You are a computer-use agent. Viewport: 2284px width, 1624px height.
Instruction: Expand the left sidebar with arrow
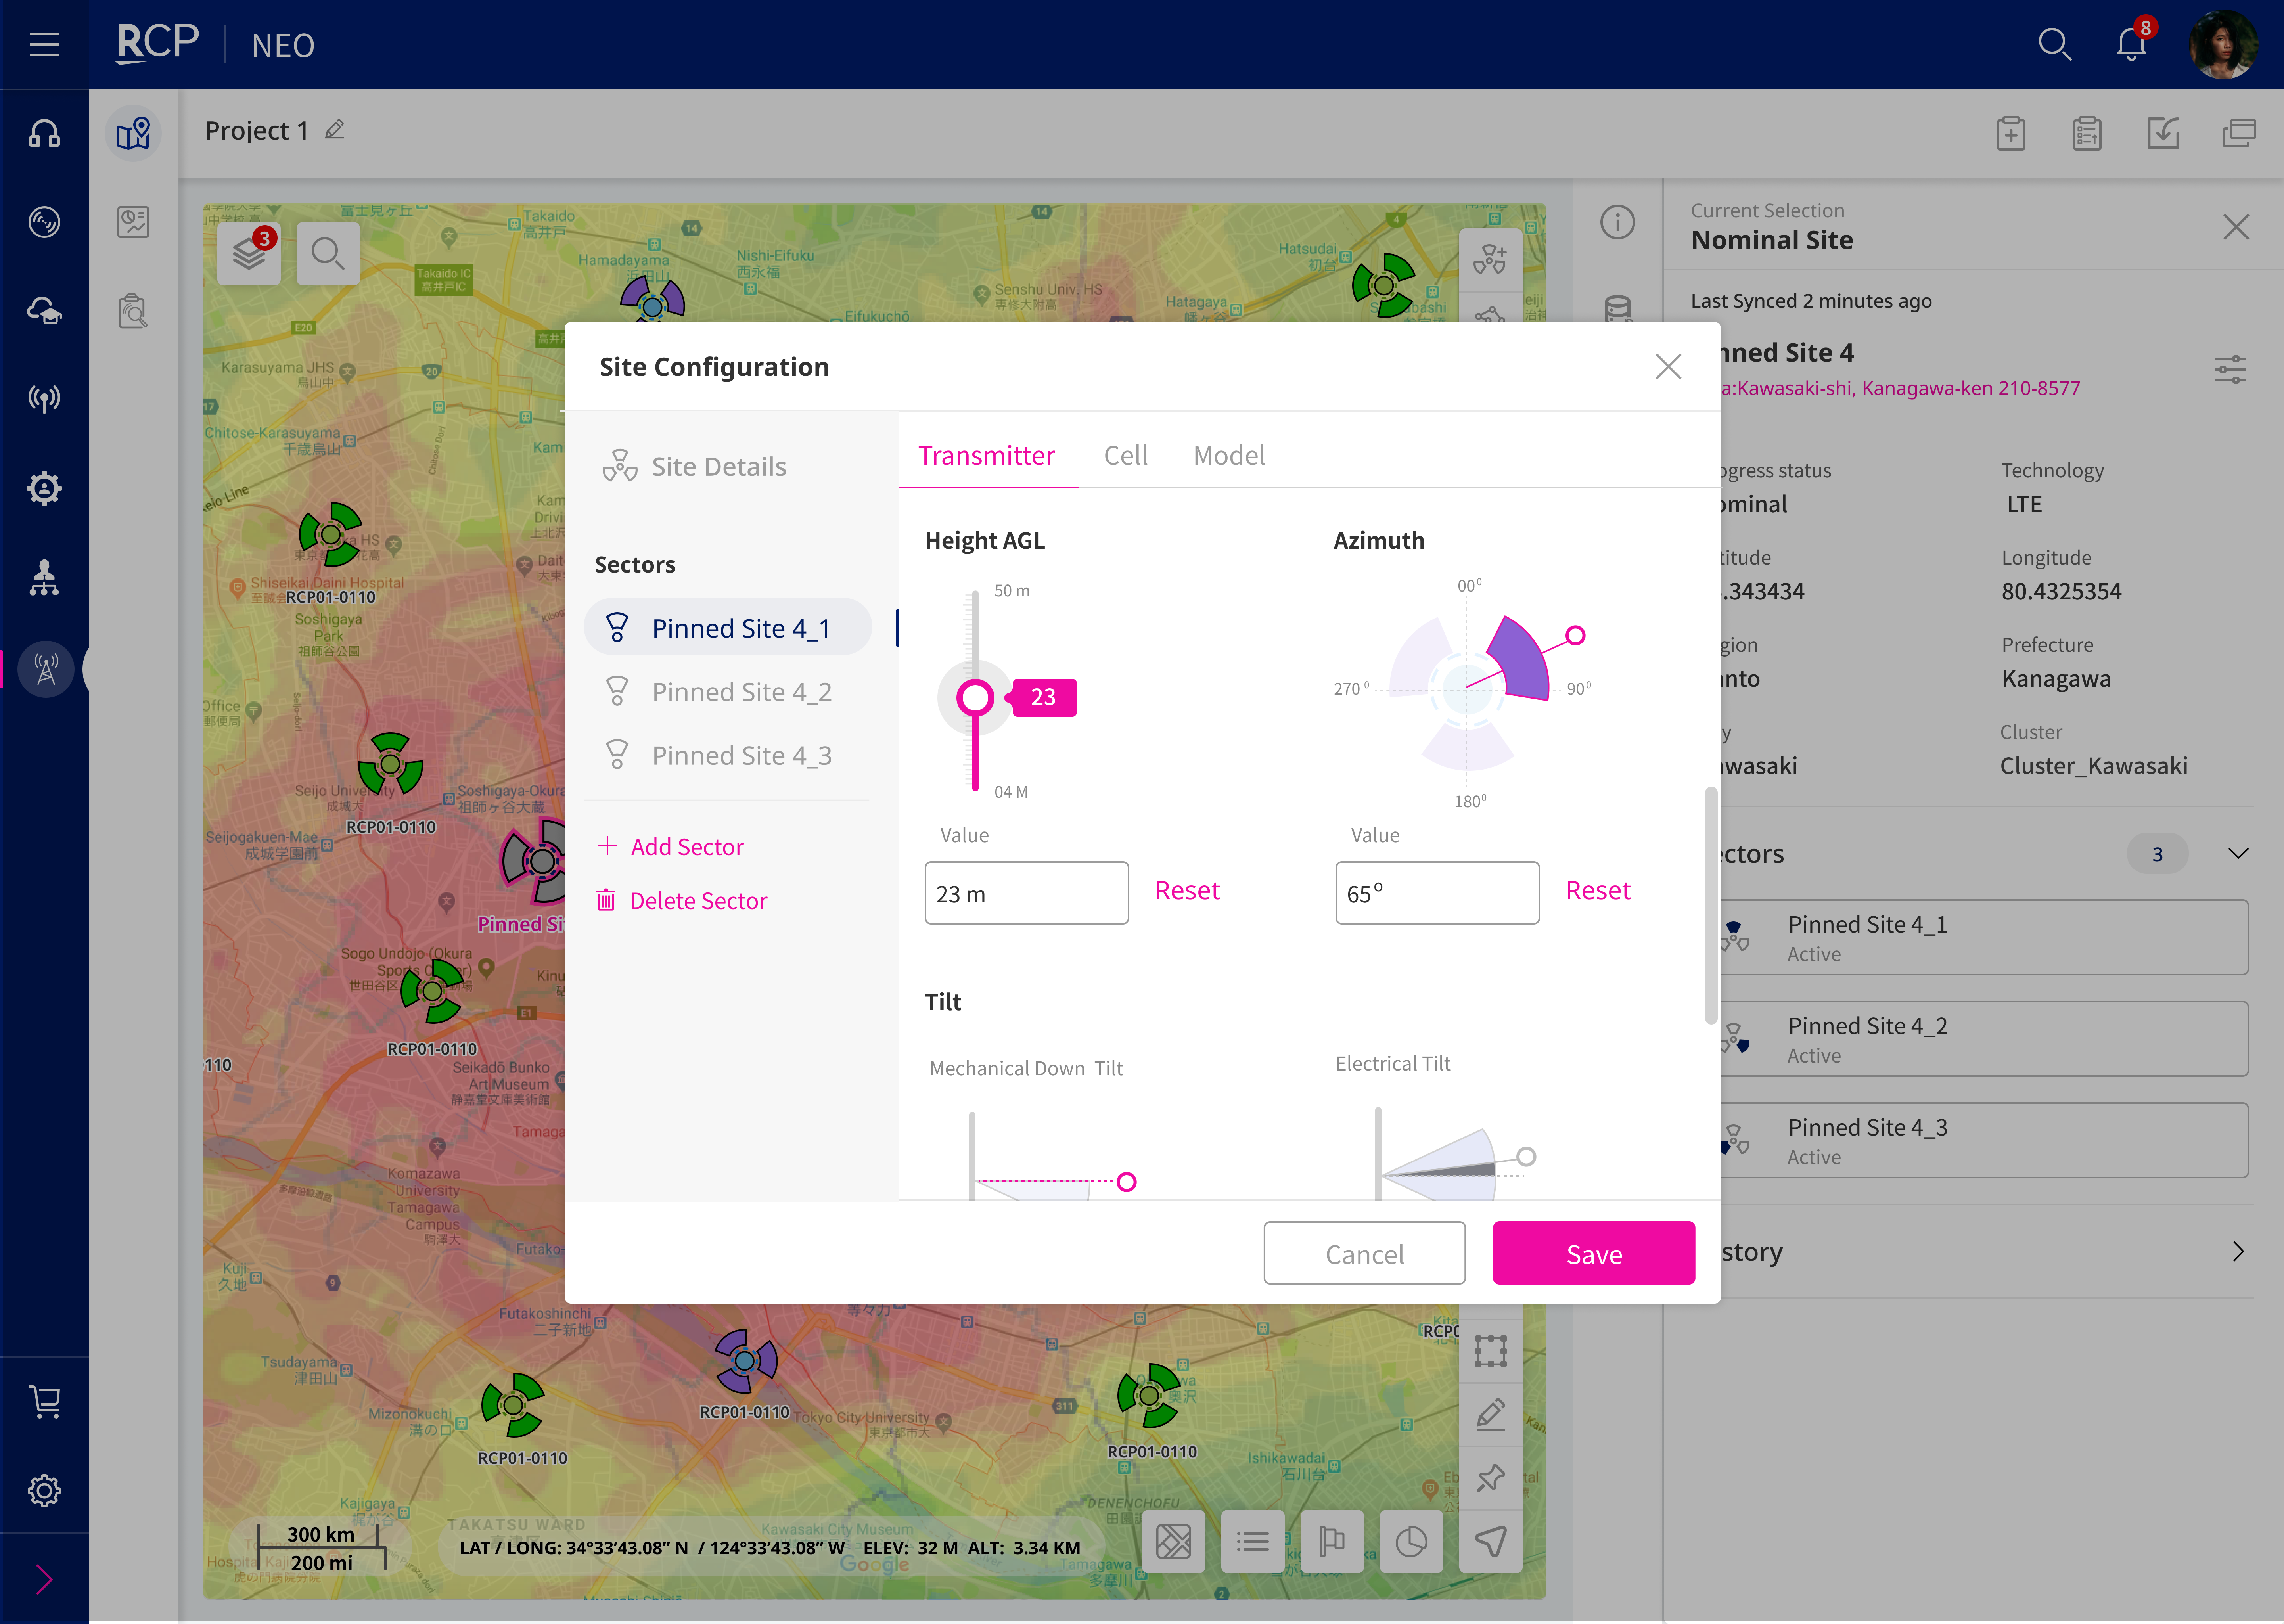point(44,1579)
